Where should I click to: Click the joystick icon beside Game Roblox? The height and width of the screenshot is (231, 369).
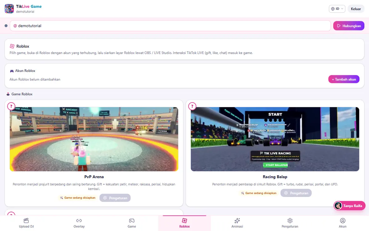[x=8, y=94]
